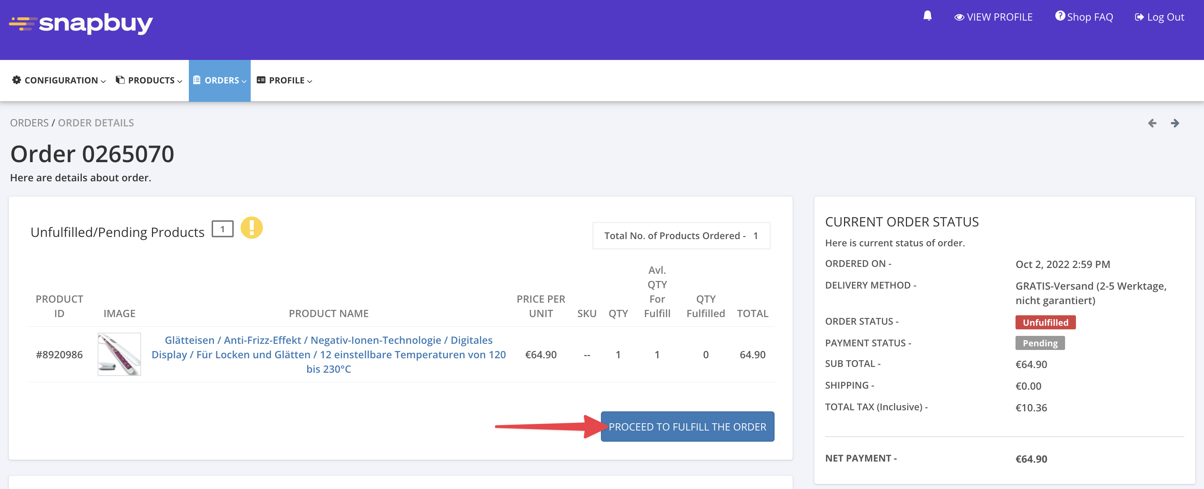Click the hair straightener product thumbnail
The height and width of the screenshot is (489, 1204).
tap(119, 354)
